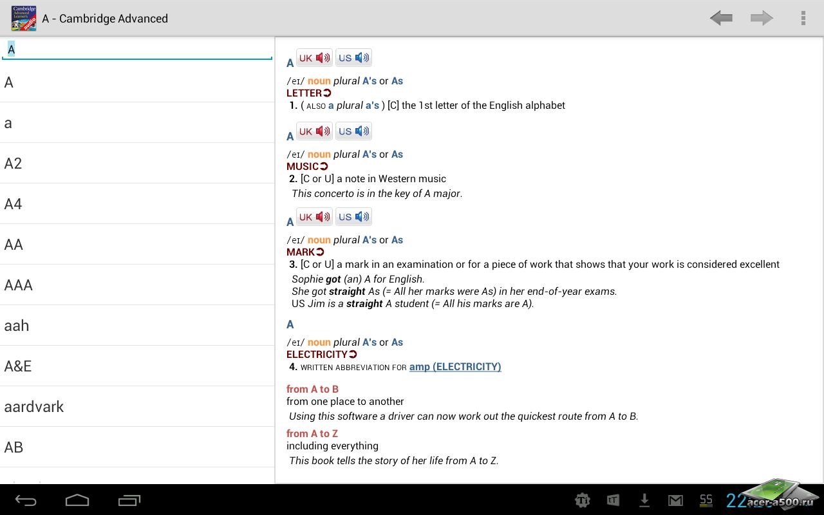Click the search word input field
This screenshot has width=824, height=515.
pos(137,49)
